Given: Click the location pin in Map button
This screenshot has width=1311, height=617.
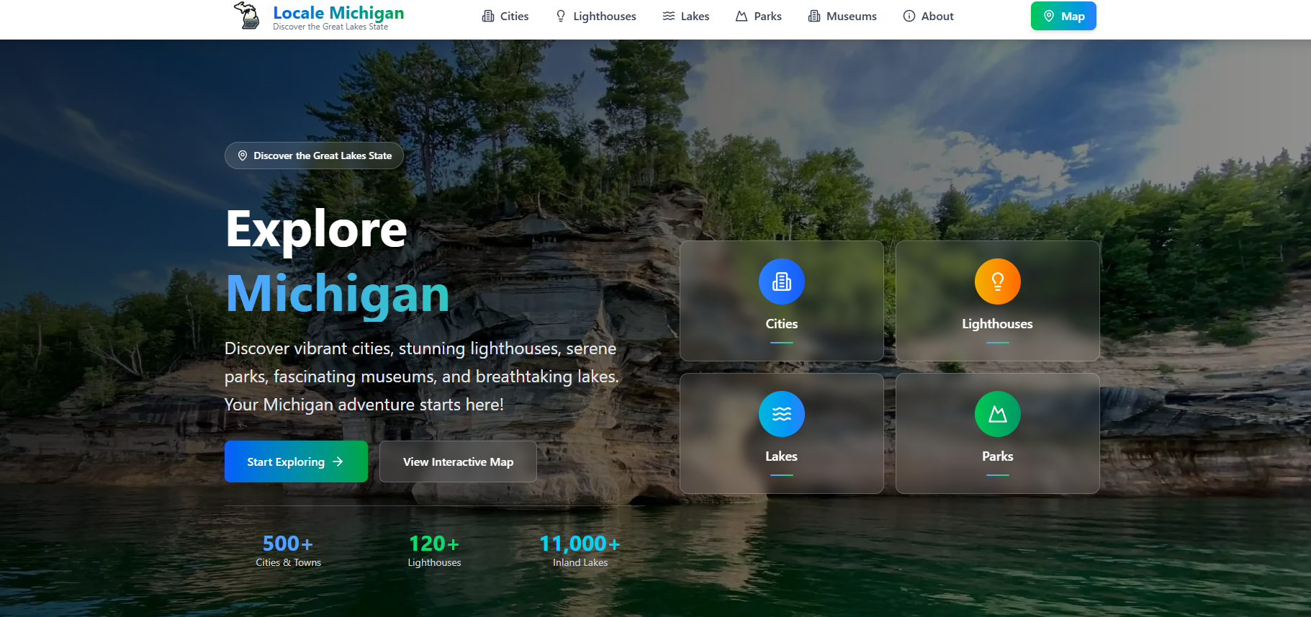Looking at the screenshot, I should pos(1049,16).
